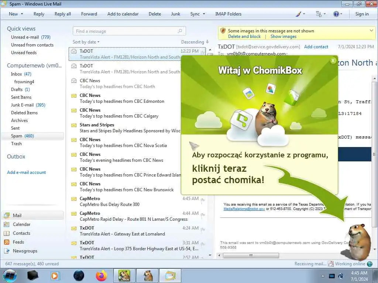
Task: Click the horizontal scrollbar in reading pane
Action: click(x=251, y=255)
